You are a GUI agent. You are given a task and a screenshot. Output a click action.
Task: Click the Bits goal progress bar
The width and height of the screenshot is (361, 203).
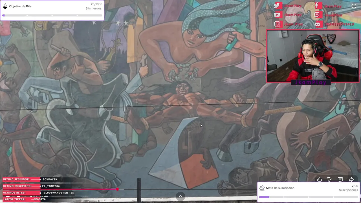(52, 15)
